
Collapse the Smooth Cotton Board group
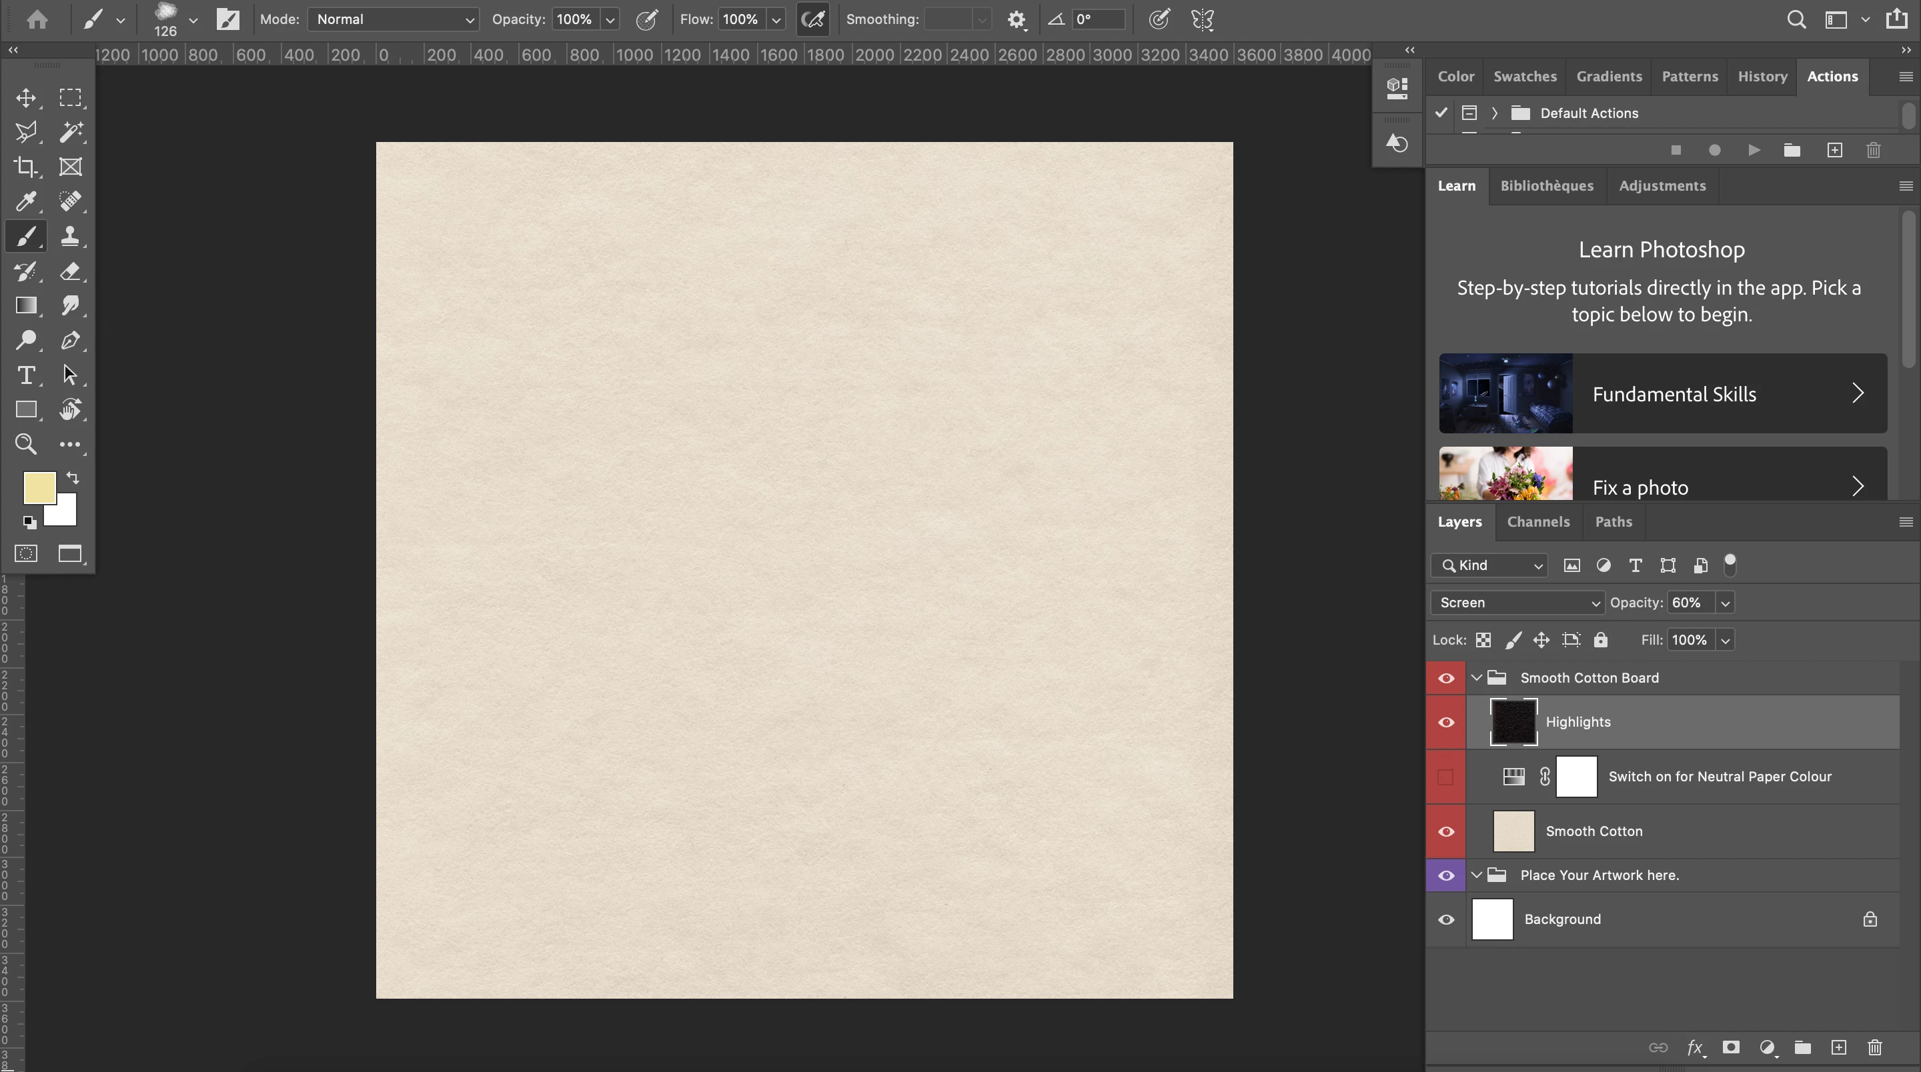[x=1477, y=677]
